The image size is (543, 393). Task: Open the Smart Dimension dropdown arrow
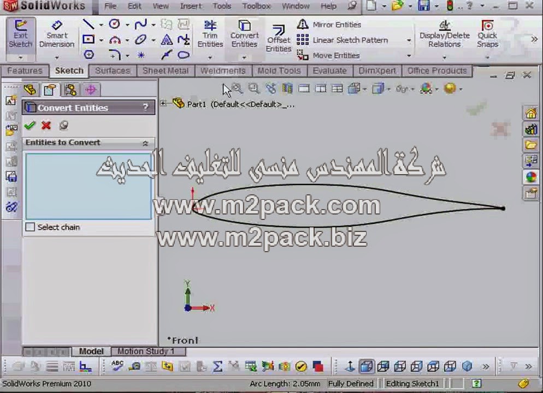pos(57,57)
